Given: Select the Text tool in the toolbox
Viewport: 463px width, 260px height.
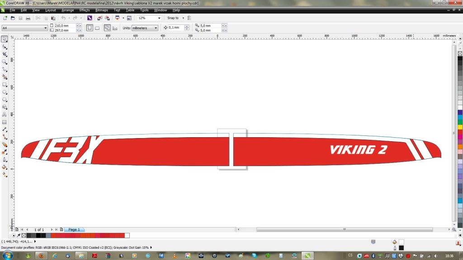Looking at the screenshot, I should click(5, 114).
